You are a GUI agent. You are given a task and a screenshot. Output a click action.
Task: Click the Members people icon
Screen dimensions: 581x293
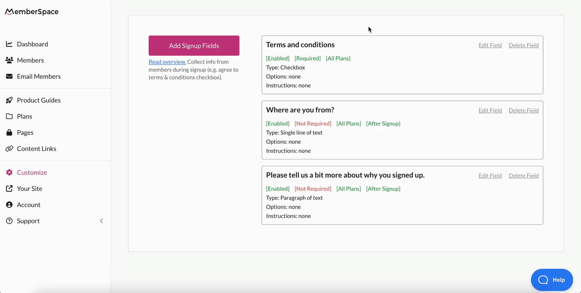click(9, 60)
